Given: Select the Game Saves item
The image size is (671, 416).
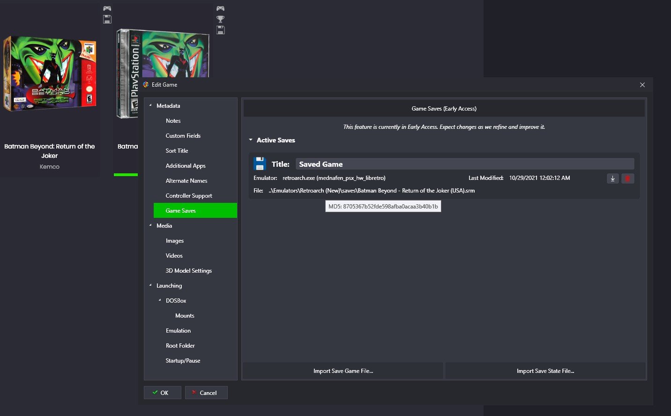Looking at the screenshot, I should pos(195,210).
